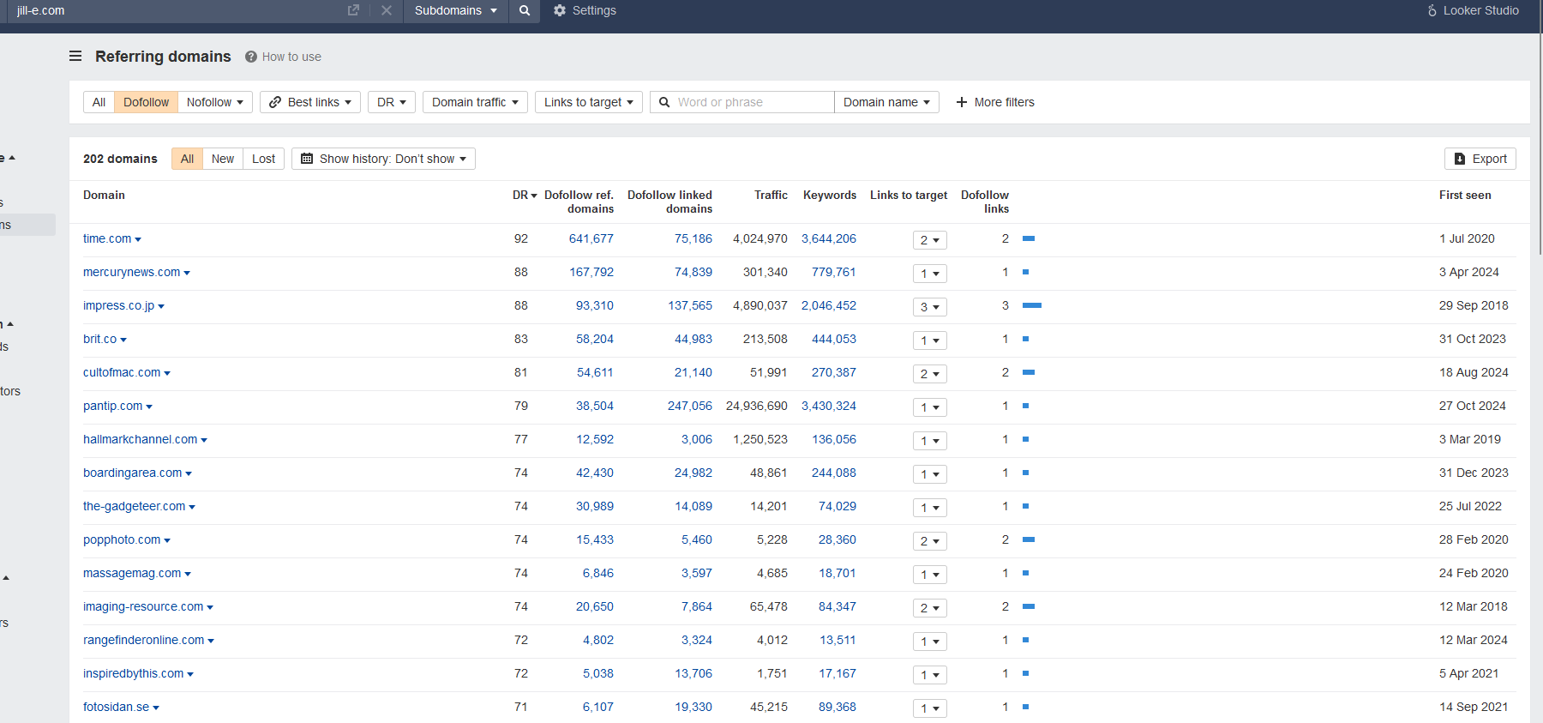
Task: Open the Domain name dropdown
Action: point(886,102)
